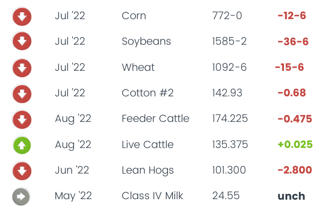Screen dimensions: 319x213
Task: Click the Live Cattle change +0.025
Action: coord(292,145)
